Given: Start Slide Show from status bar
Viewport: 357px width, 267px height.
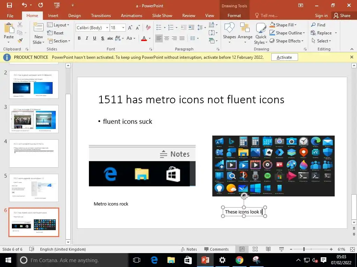Looking at the screenshot, I should [x=281, y=249].
